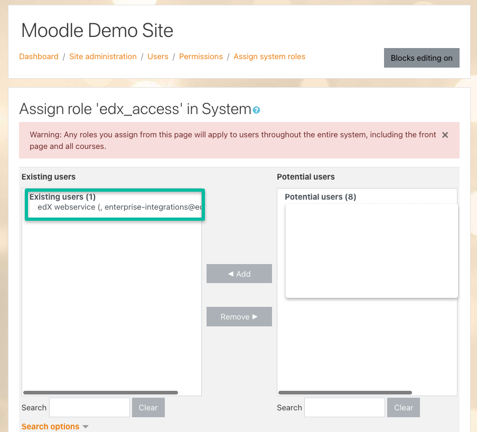Screen dimensions: 477x432
Task: Click the Add button
Action: click(x=239, y=274)
